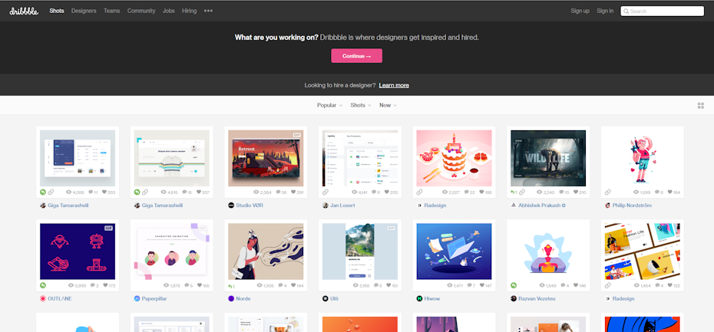
Task: Click the Dribbble logo
Action: [25, 11]
